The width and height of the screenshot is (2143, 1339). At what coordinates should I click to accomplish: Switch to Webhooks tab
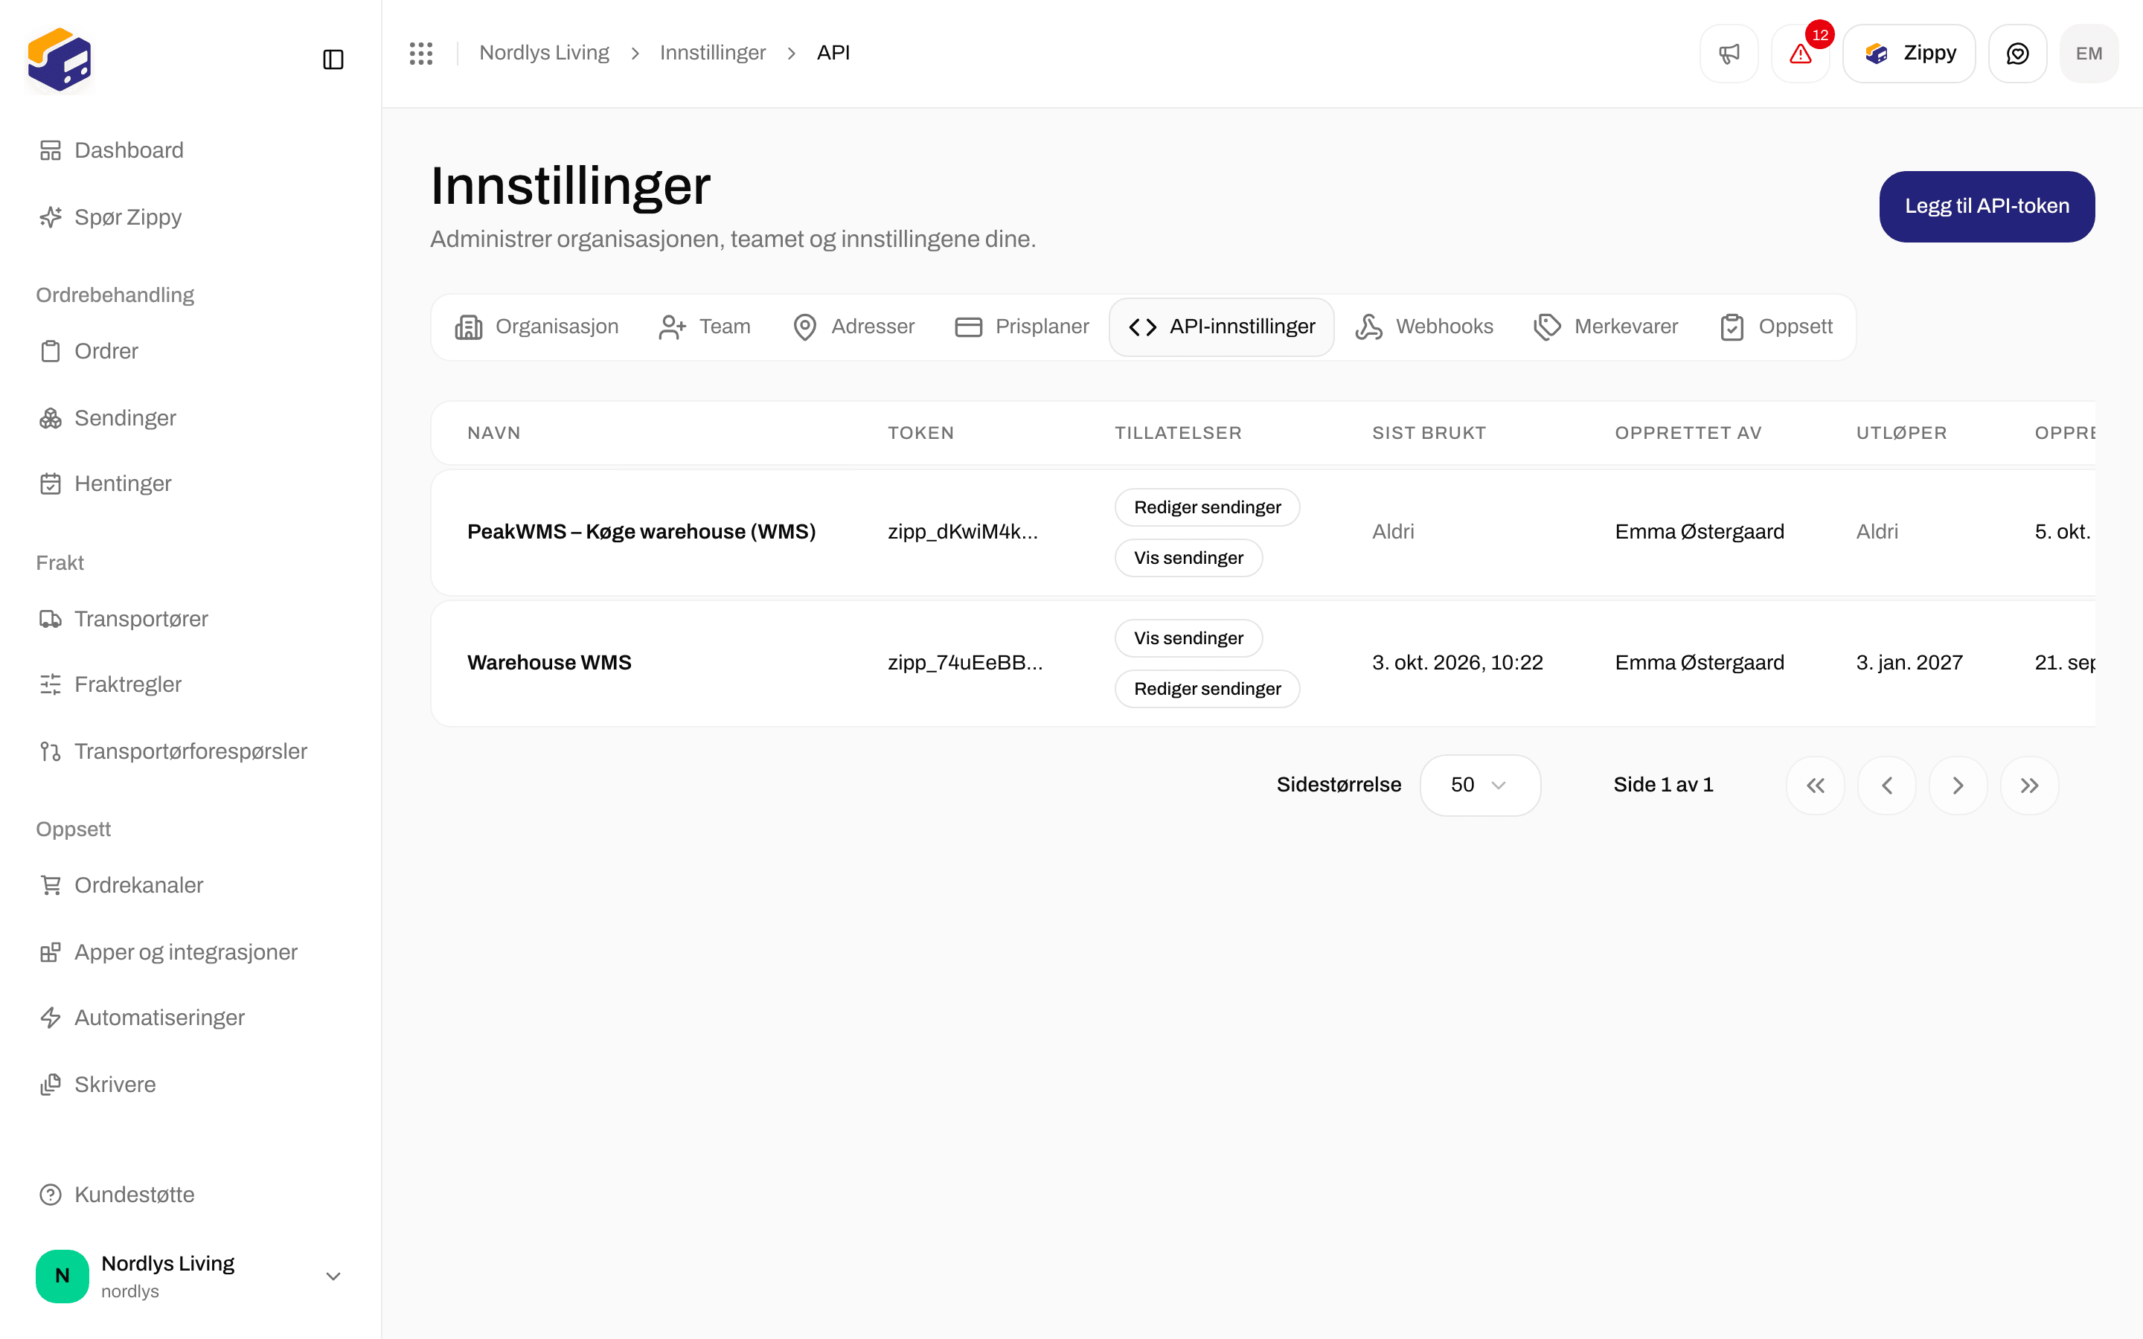[1424, 327]
